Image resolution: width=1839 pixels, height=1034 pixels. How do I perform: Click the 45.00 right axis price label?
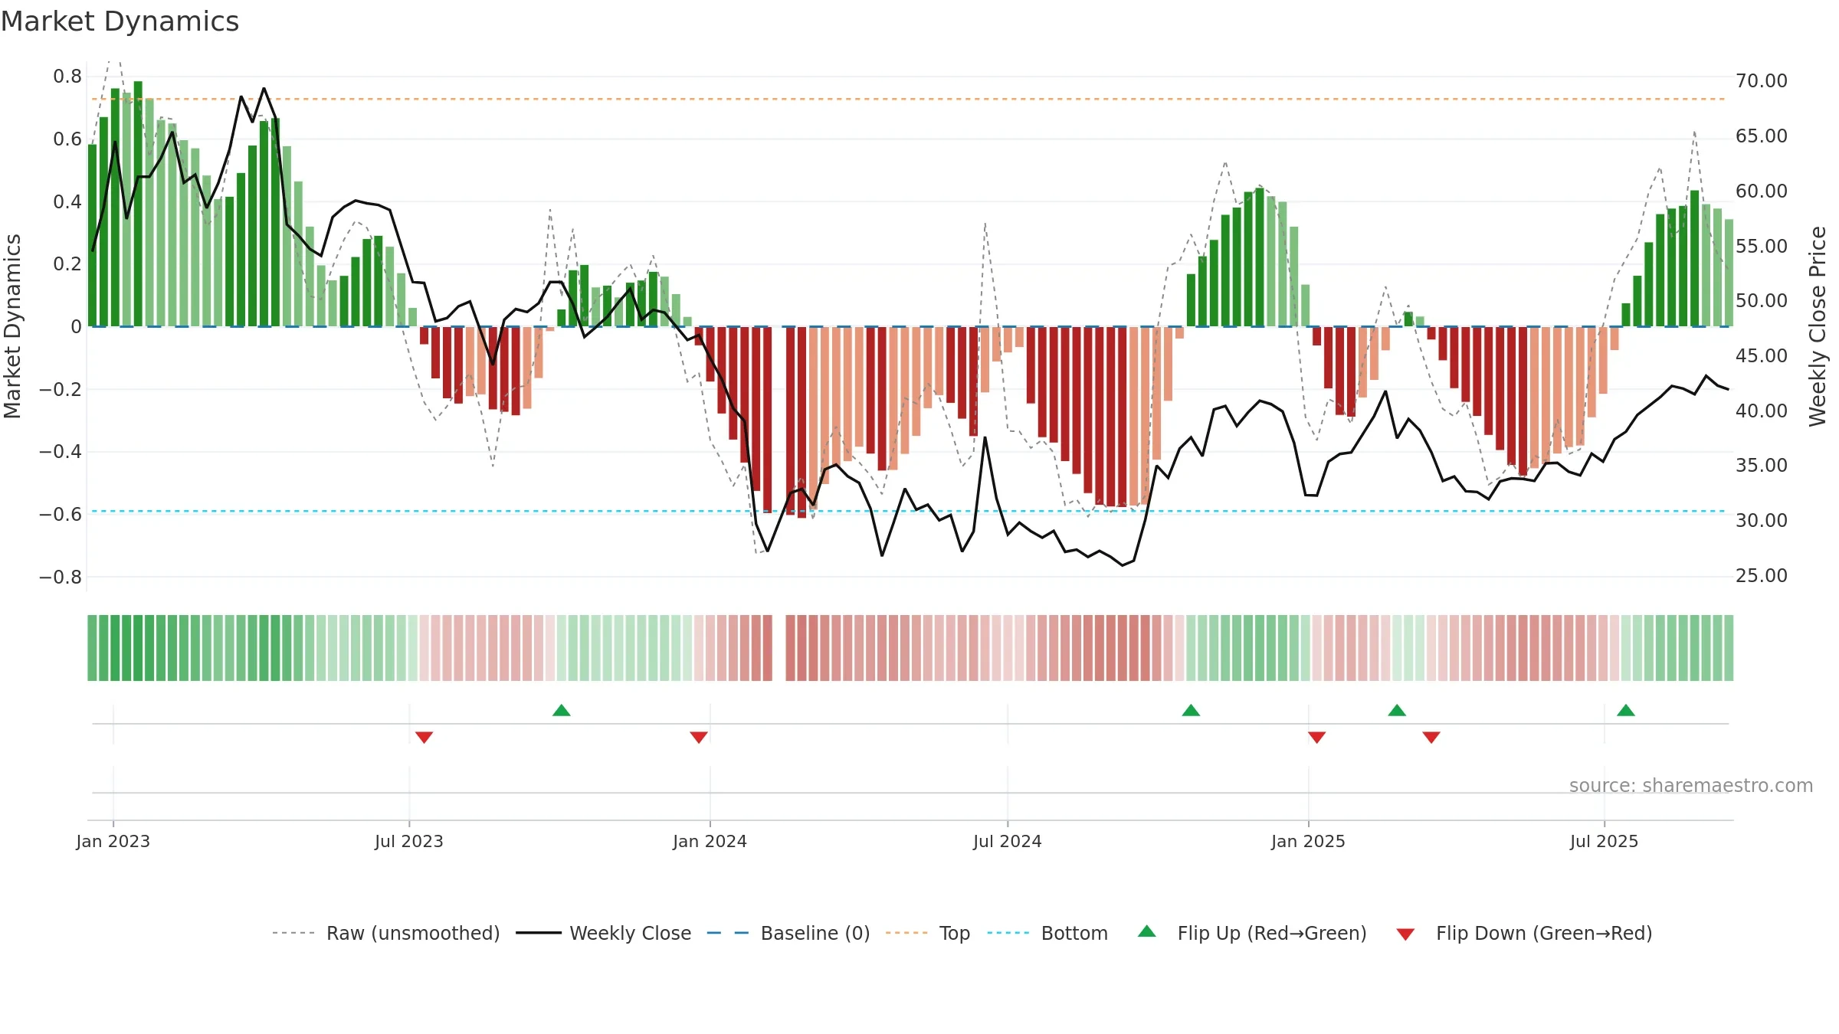pyautogui.click(x=1762, y=355)
